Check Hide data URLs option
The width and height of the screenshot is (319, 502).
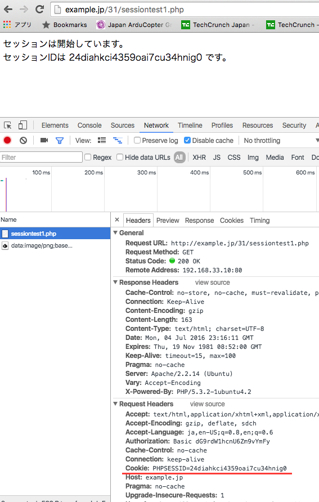120,157
